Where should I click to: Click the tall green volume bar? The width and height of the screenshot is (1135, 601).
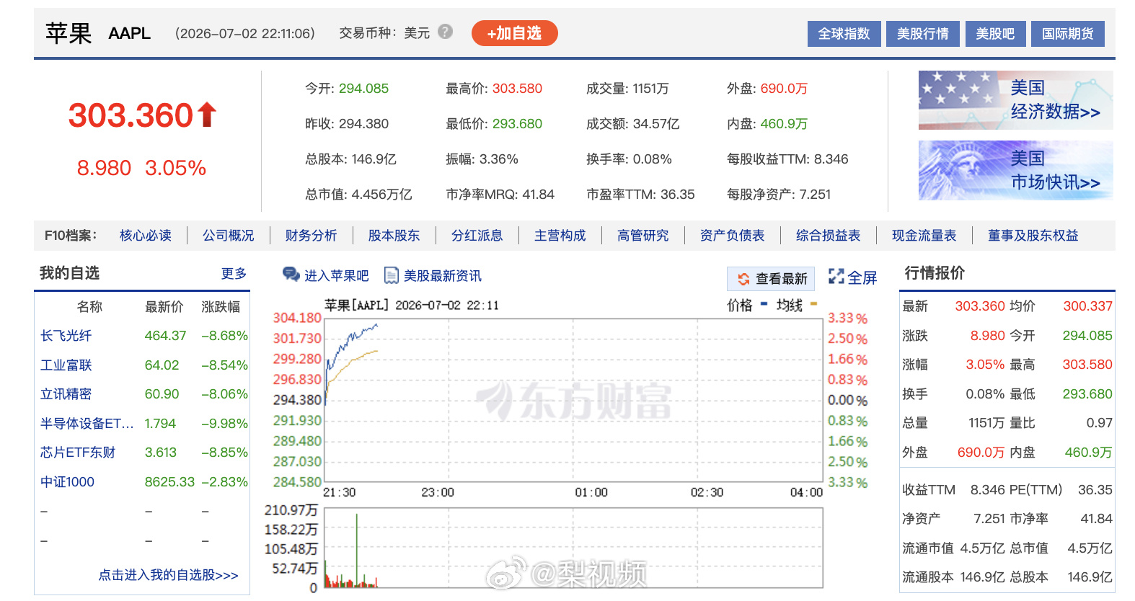click(356, 550)
